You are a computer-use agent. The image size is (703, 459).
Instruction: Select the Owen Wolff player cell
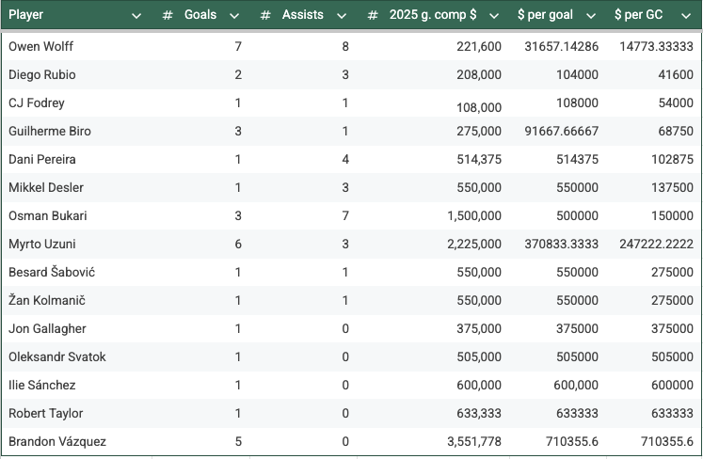40,46
